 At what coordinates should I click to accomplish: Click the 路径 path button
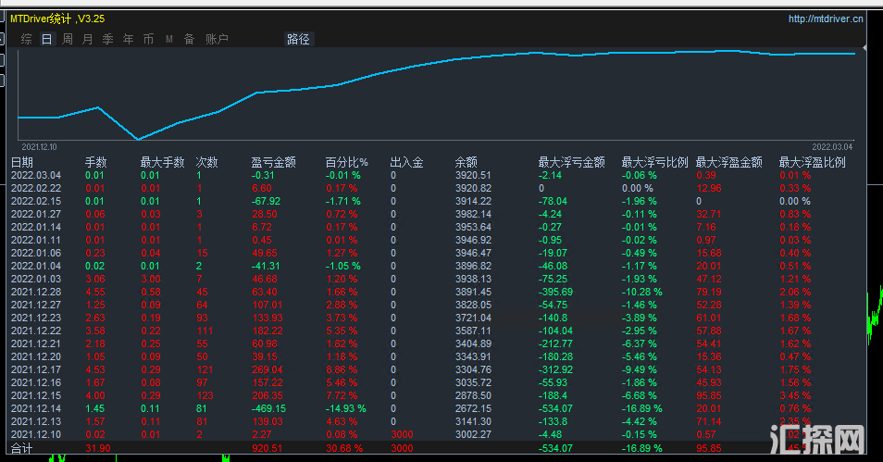(x=299, y=39)
